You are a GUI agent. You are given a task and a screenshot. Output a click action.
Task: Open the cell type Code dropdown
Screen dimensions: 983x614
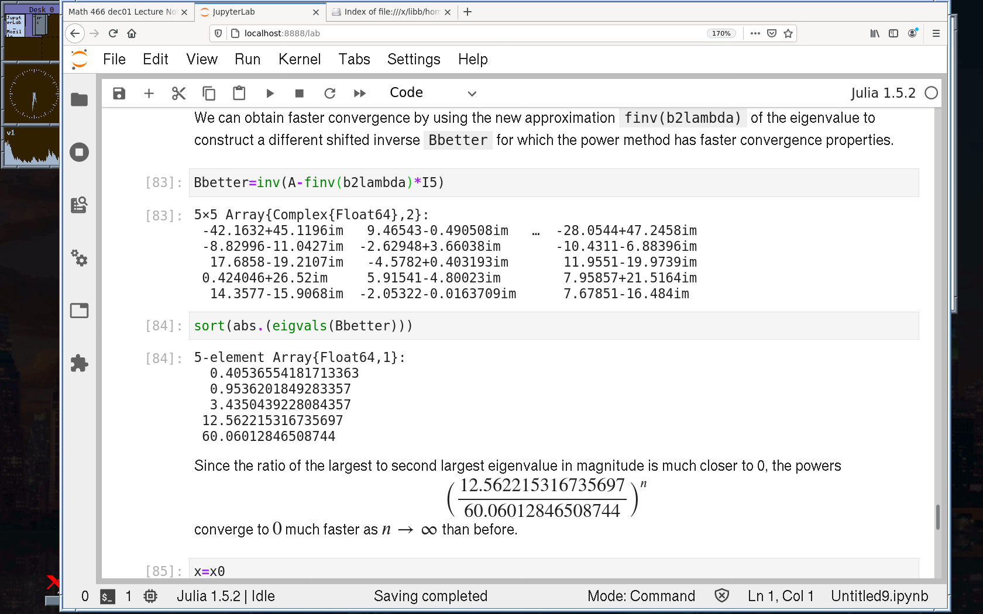tap(432, 93)
